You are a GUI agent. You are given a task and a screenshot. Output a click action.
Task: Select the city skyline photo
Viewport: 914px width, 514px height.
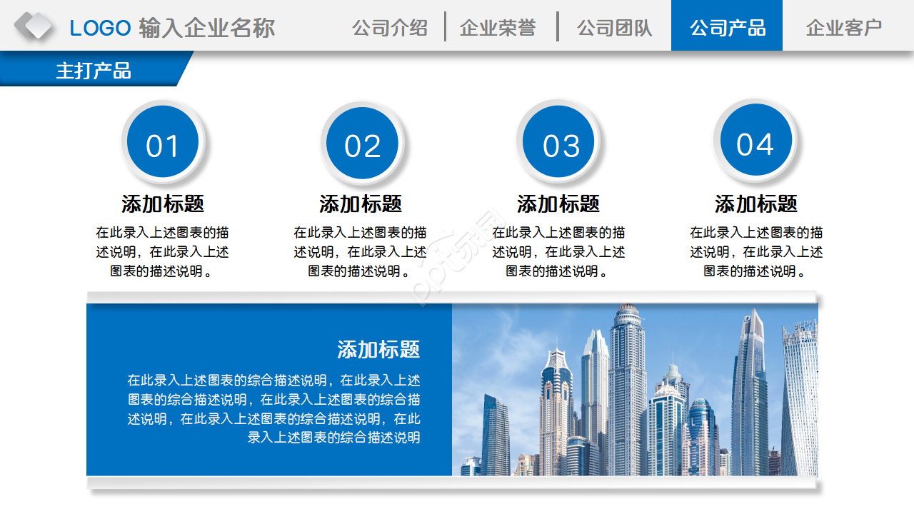pos(635,390)
